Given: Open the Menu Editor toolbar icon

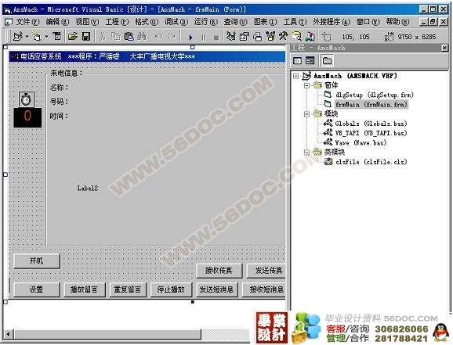Looking at the screenshot, I should [x=57, y=37].
